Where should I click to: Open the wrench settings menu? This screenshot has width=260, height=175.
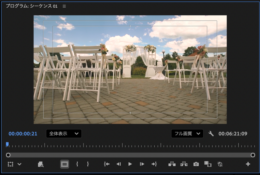point(211,134)
